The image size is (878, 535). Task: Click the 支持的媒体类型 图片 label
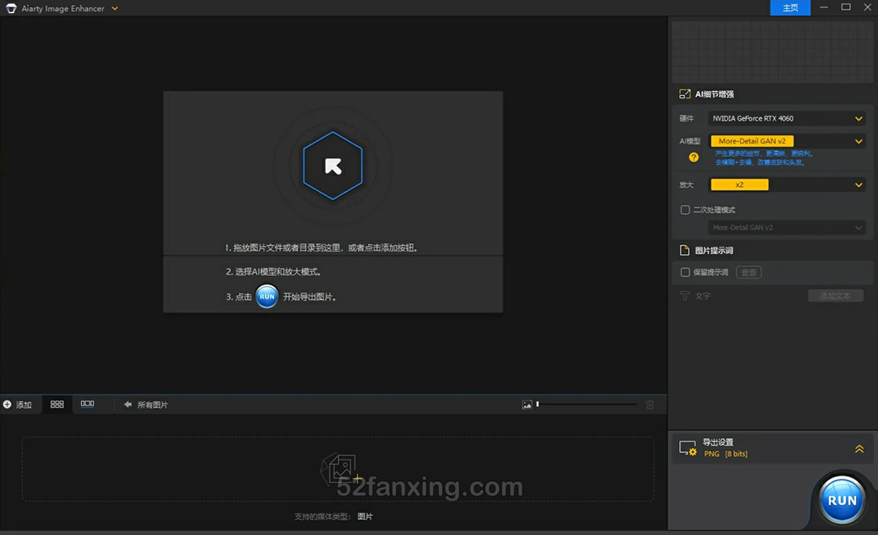click(334, 517)
